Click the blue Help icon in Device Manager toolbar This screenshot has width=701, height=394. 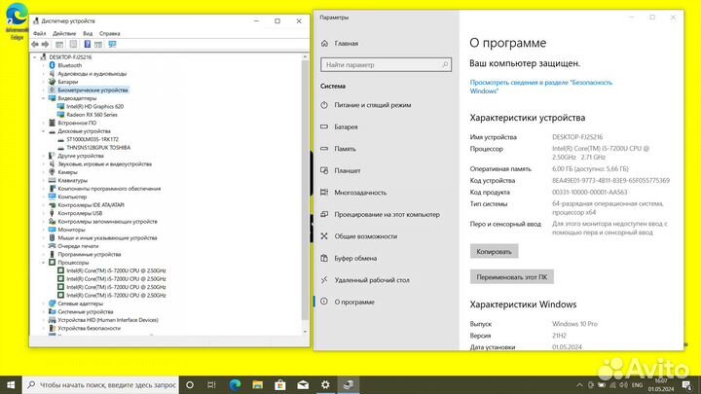coord(88,44)
